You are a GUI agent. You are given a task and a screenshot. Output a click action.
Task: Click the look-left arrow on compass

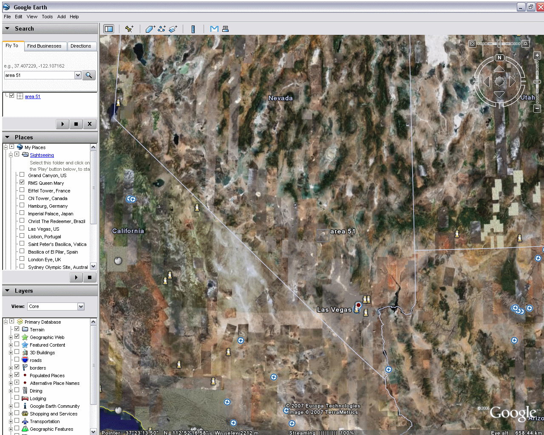click(x=487, y=82)
